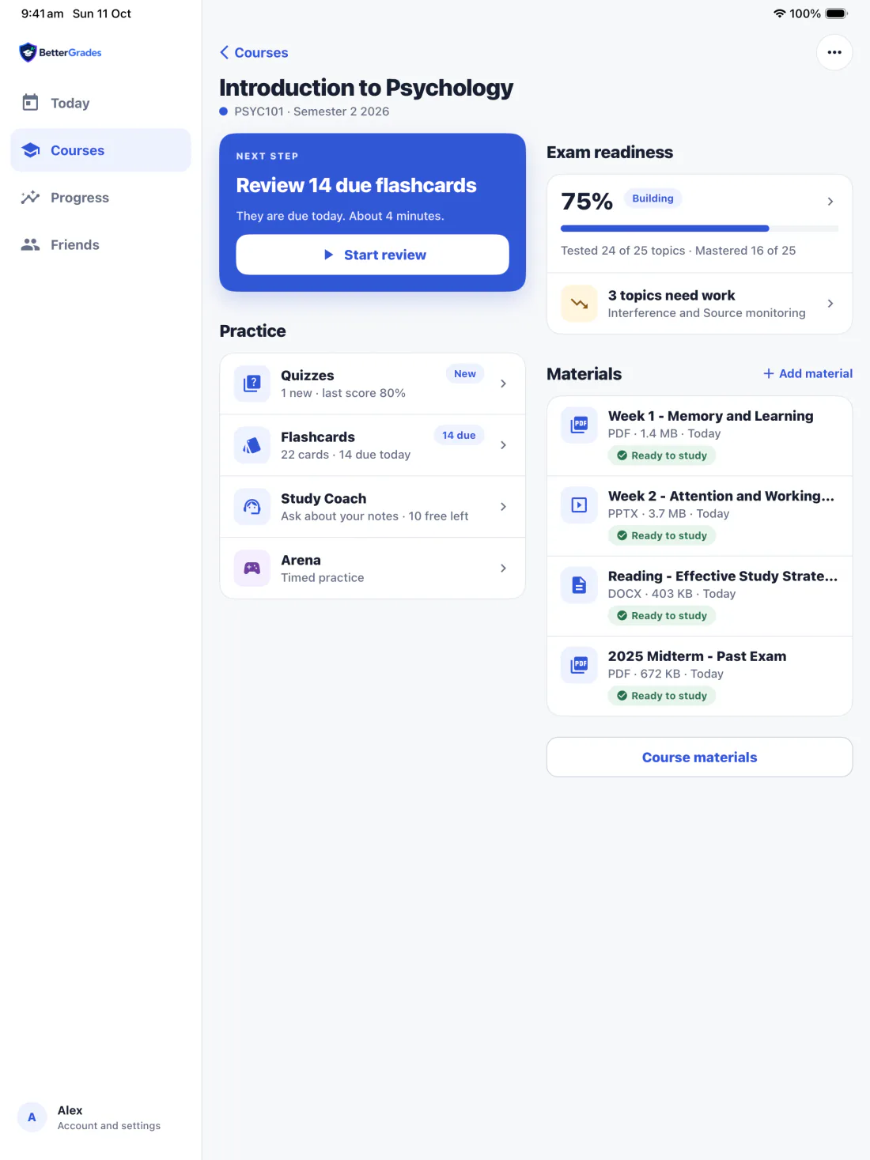Click the 'Timed practice' subtitle

click(323, 578)
